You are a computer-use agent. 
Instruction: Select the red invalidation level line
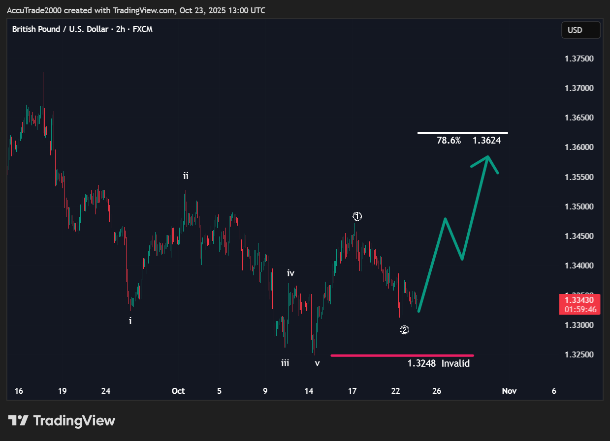click(x=402, y=355)
